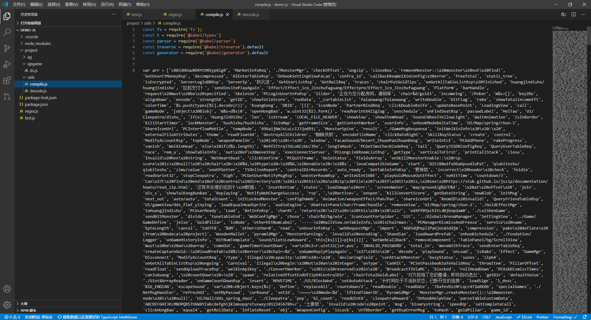This screenshot has width=591, height=320.
Task: Open Explorer panel more actions ellipsis
Action: pyautogui.click(x=114, y=14)
